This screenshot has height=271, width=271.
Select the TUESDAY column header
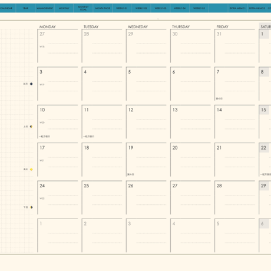91,27
